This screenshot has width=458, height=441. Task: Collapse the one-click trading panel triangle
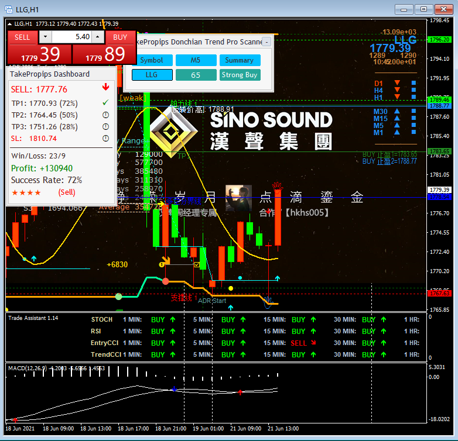tap(9, 24)
